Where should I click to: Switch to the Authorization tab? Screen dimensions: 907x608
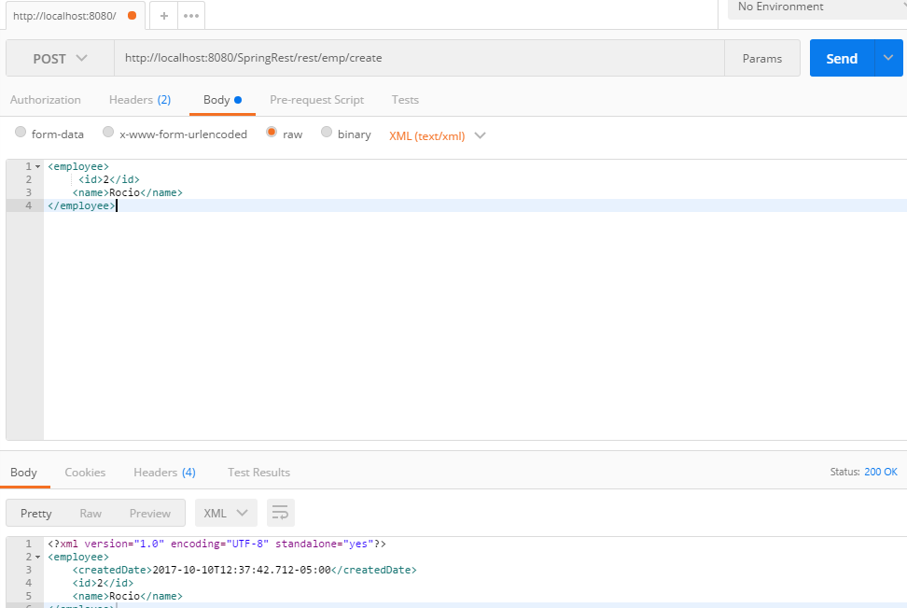(45, 100)
